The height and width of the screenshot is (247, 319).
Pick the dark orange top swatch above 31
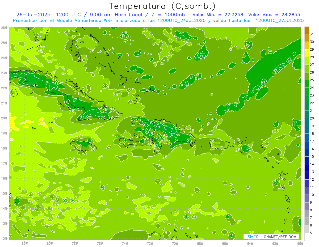tap(306, 30)
